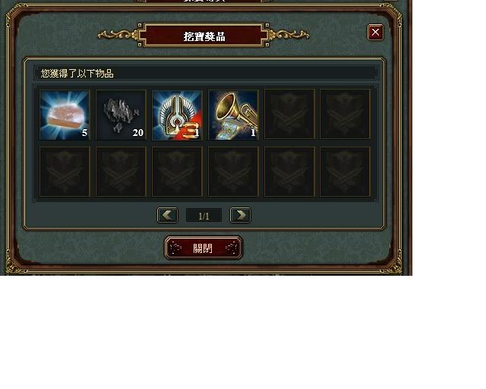The height and width of the screenshot is (389, 486).
Task: Click the dark ore item with quantity 20
Action: 121,115
